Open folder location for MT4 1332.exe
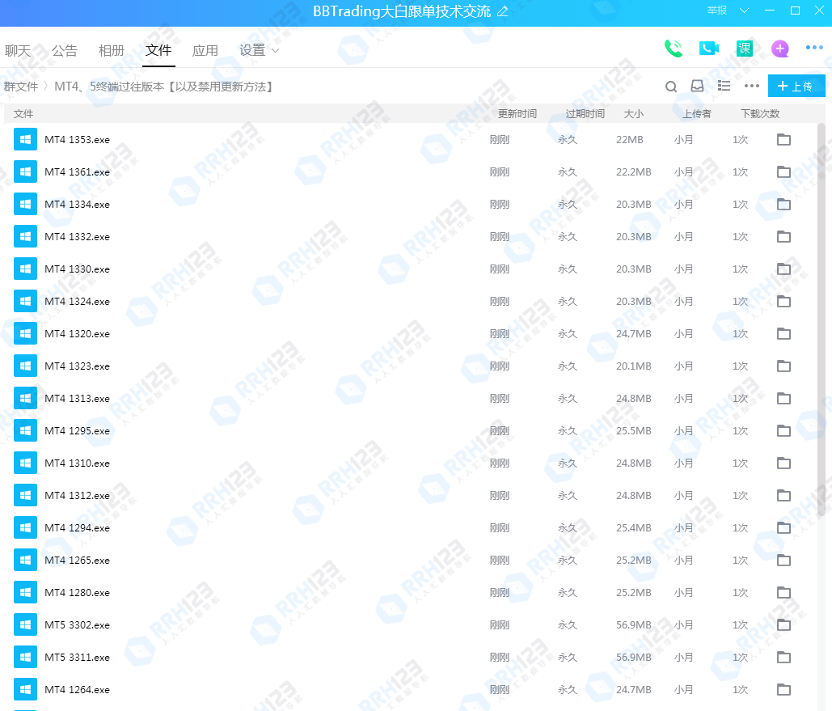Image resolution: width=832 pixels, height=711 pixels. (x=783, y=237)
